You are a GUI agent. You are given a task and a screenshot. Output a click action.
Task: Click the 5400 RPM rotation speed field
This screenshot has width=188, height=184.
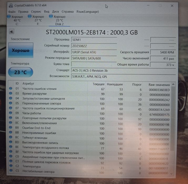coord(163,52)
